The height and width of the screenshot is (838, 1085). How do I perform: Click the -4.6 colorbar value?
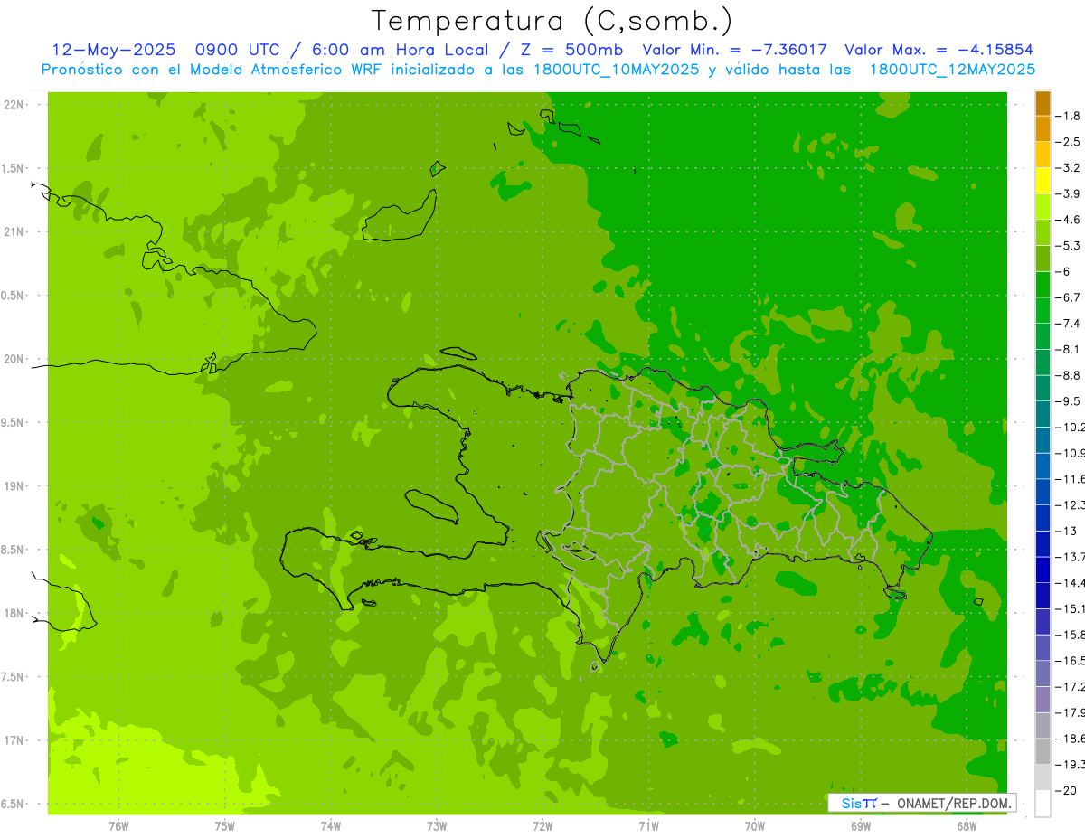tap(1068, 220)
